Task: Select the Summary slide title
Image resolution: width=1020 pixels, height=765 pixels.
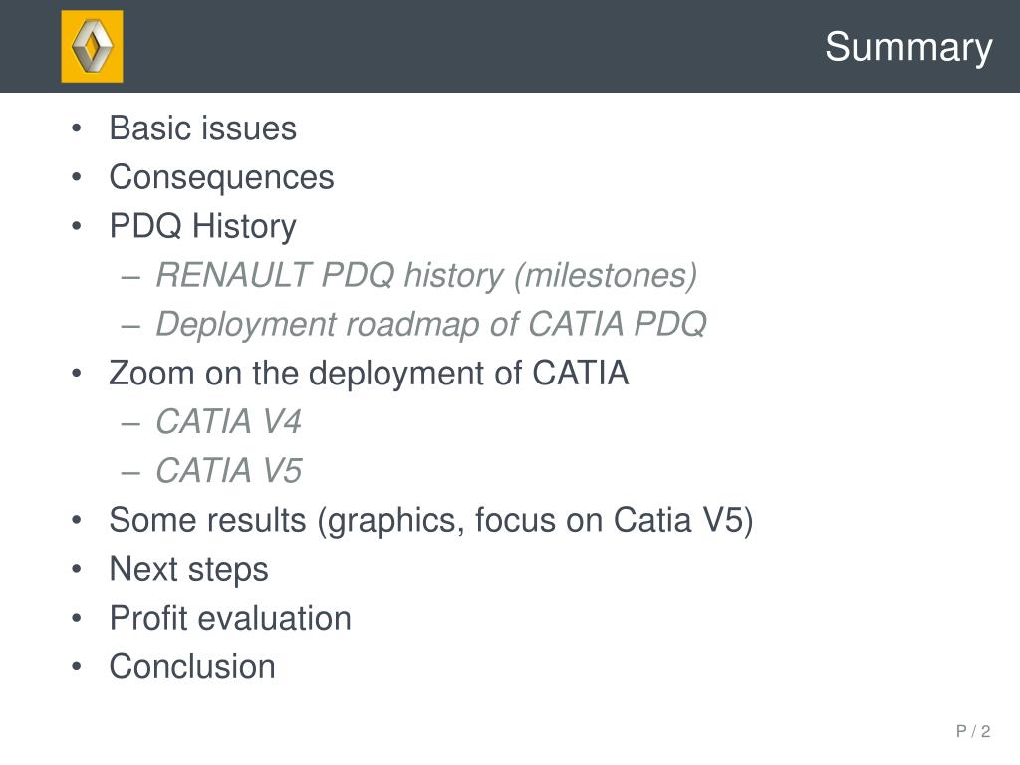Action: pyautogui.click(x=908, y=48)
